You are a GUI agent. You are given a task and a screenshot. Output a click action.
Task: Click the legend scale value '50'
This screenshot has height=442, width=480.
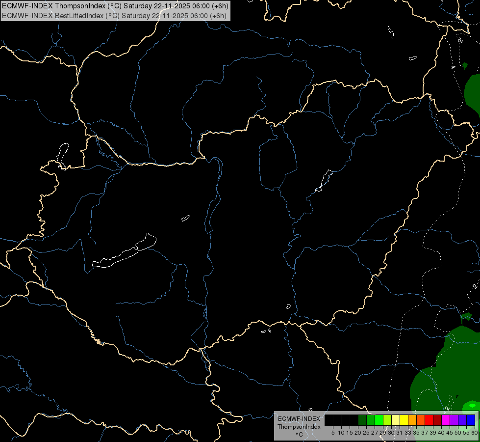[457, 433]
